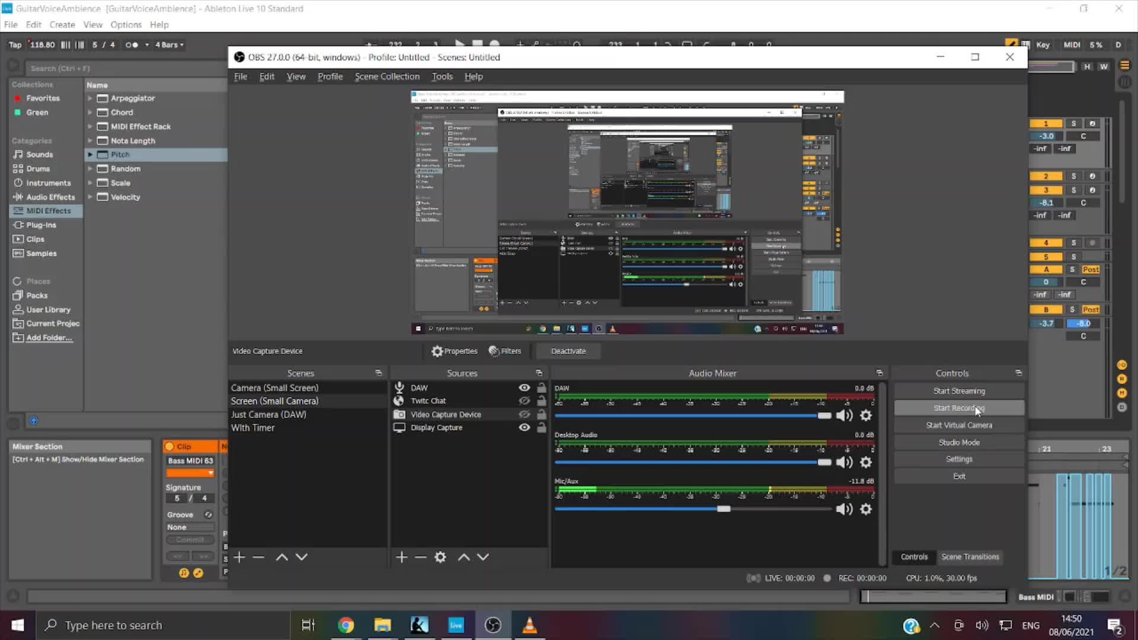The width and height of the screenshot is (1138, 640).
Task: Click the Start Streaming button
Action: 959,391
